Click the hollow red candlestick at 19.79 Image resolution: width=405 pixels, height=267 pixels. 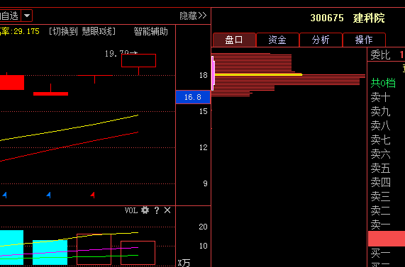pos(139,61)
